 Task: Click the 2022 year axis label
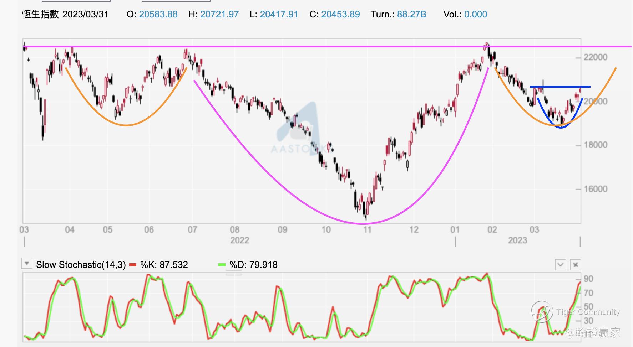point(239,240)
